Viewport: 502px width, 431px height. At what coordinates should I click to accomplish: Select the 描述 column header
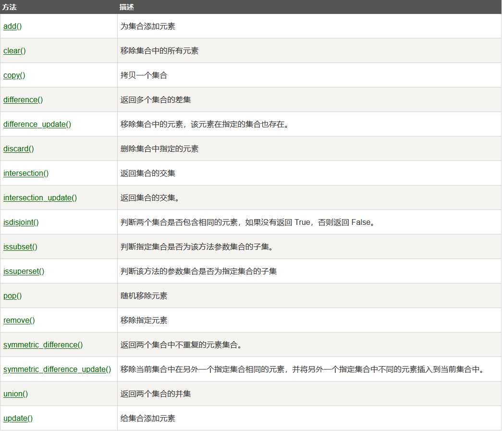pos(126,7)
